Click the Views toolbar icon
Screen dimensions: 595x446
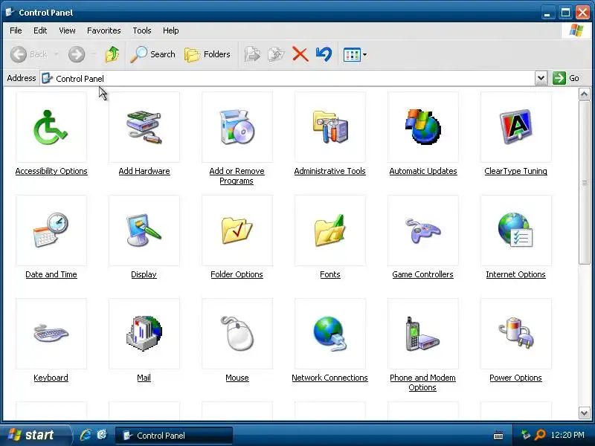[x=352, y=54]
